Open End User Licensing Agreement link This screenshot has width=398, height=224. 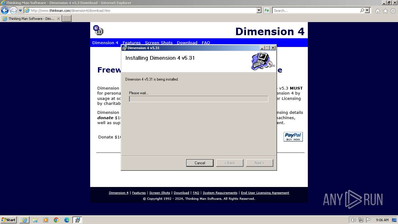pos(265,193)
